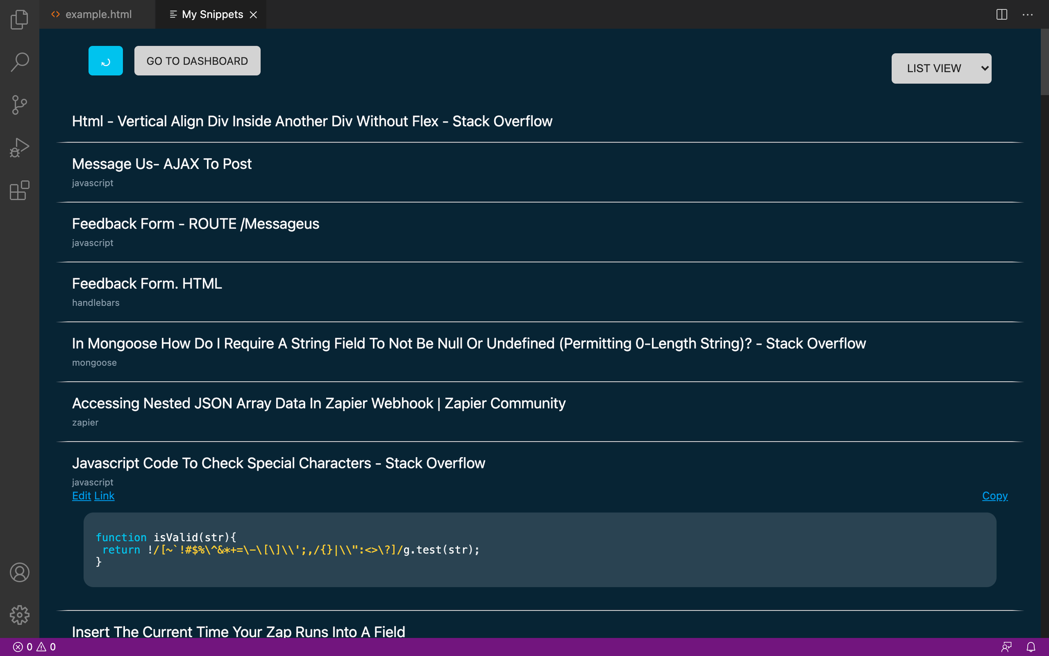Click GO TO DASHBOARD
The image size is (1049, 656).
(x=197, y=60)
